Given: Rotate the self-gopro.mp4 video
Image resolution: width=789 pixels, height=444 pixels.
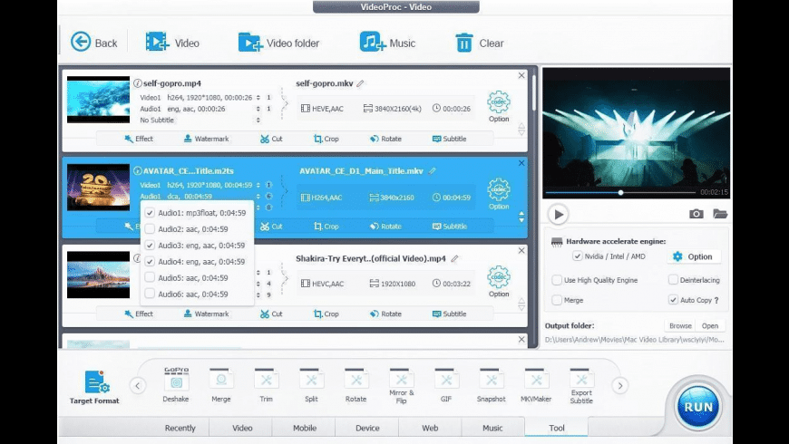Looking at the screenshot, I should click(385, 139).
